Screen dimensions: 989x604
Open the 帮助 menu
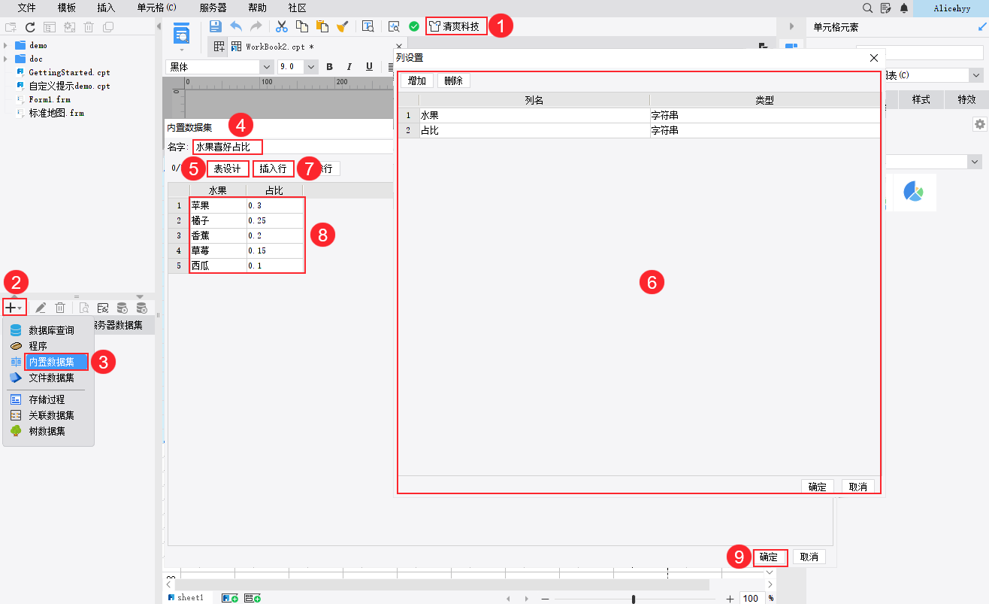pyautogui.click(x=257, y=8)
